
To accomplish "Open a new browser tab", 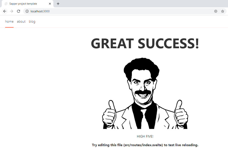I will (58, 4).
